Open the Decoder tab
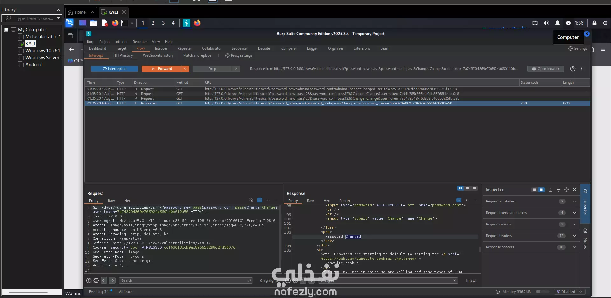 264,48
